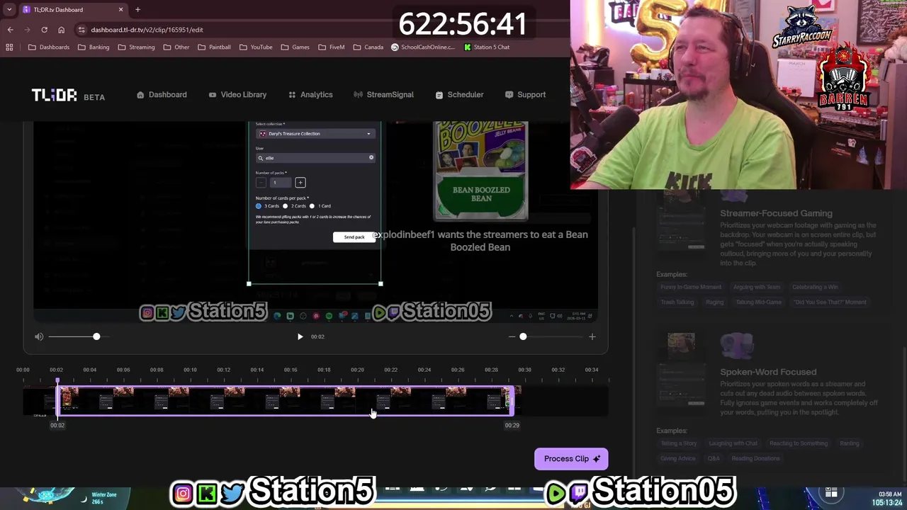This screenshot has height=510, width=907.
Task: Open the Banking bookmark folder
Action: click(94, 47)
